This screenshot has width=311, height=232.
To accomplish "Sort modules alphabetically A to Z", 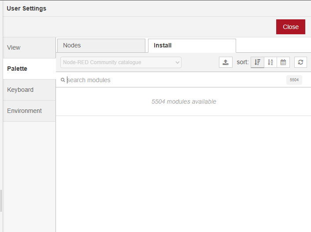I will (x=270, y=62).
